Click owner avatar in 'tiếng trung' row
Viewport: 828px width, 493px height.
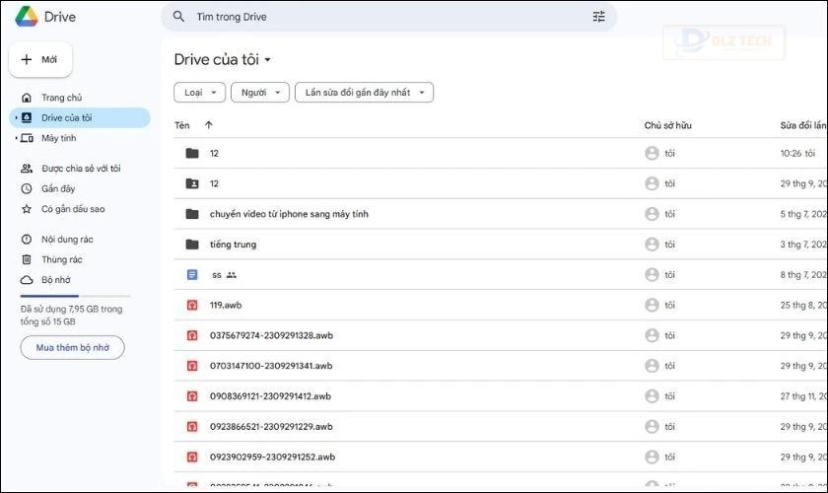point(653,245)
